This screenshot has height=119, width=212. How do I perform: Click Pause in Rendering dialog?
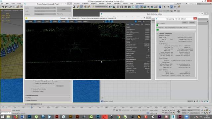185,22
